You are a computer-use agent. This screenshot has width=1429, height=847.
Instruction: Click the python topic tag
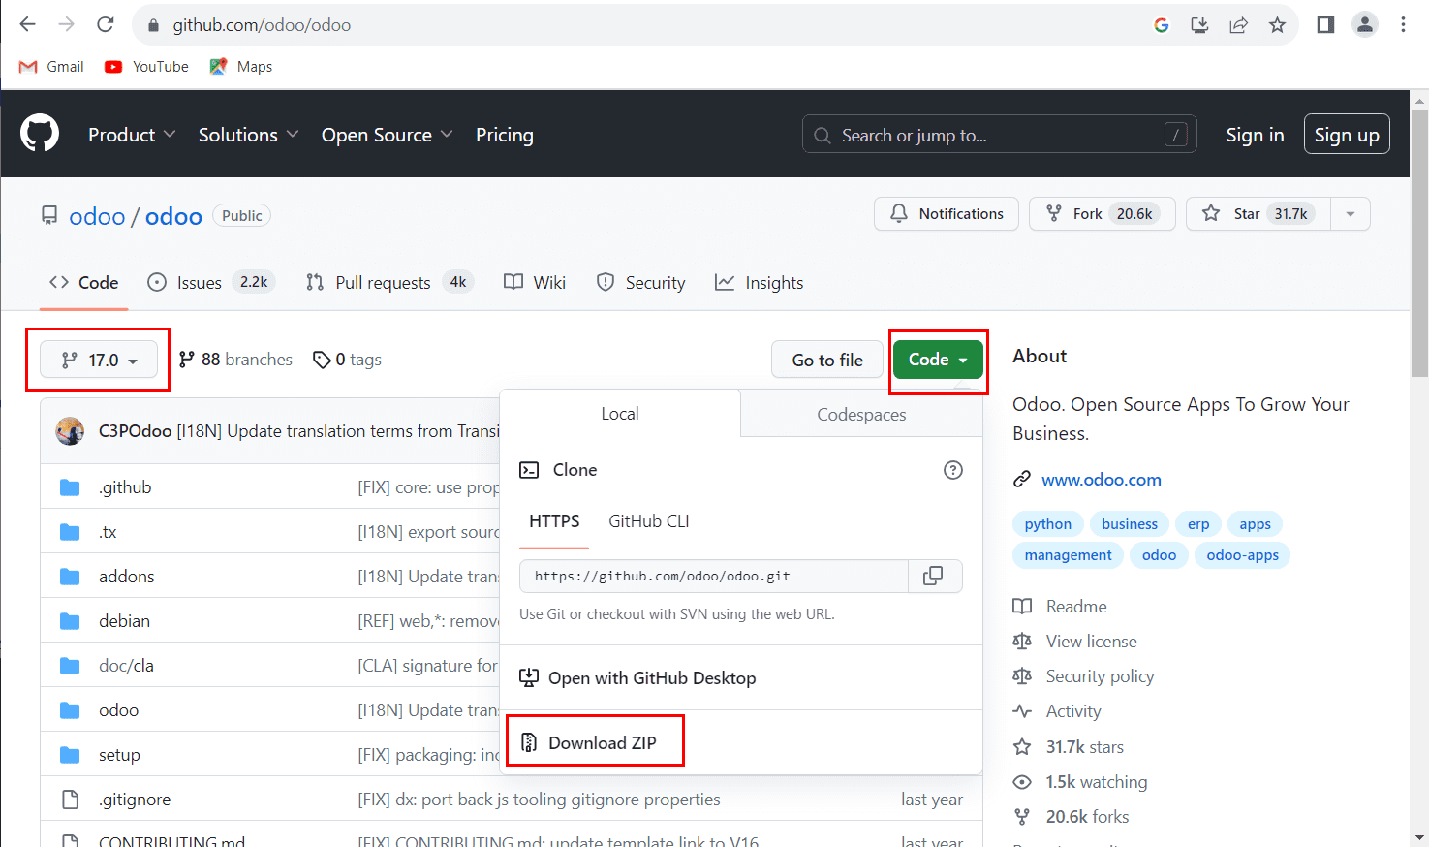coord(1048,524)
